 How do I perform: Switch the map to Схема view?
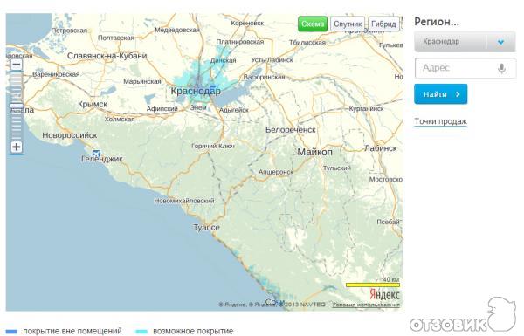313,24
